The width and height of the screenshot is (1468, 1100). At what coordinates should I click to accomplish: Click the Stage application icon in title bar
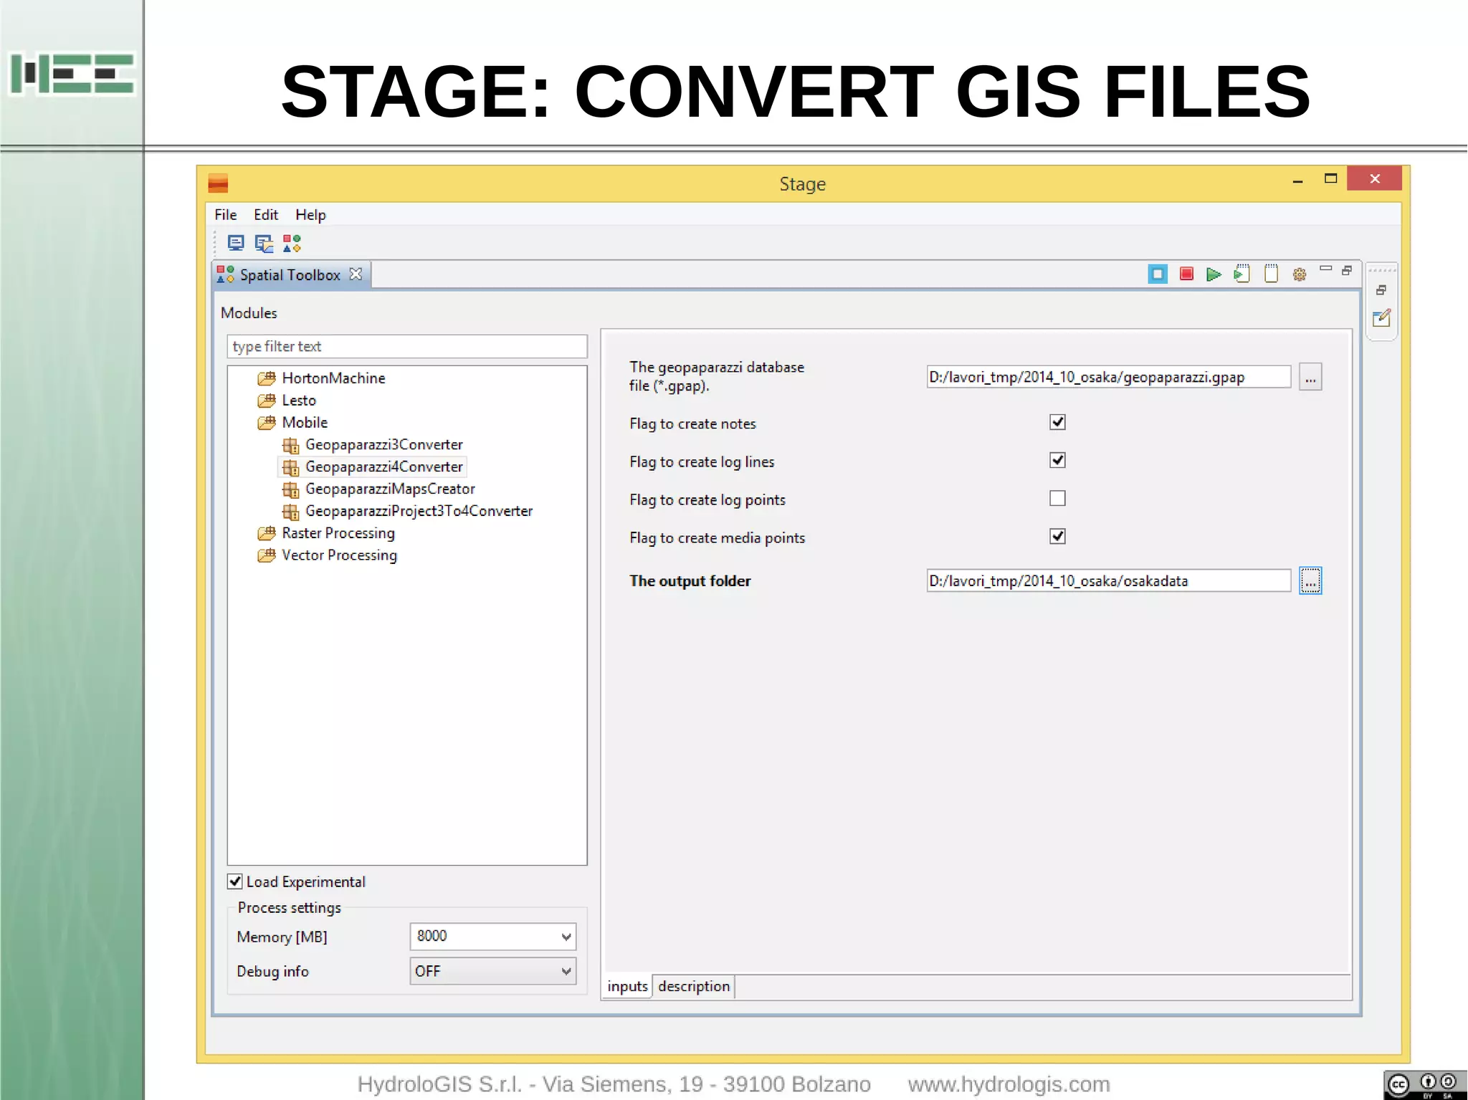[x=218, y=184]
